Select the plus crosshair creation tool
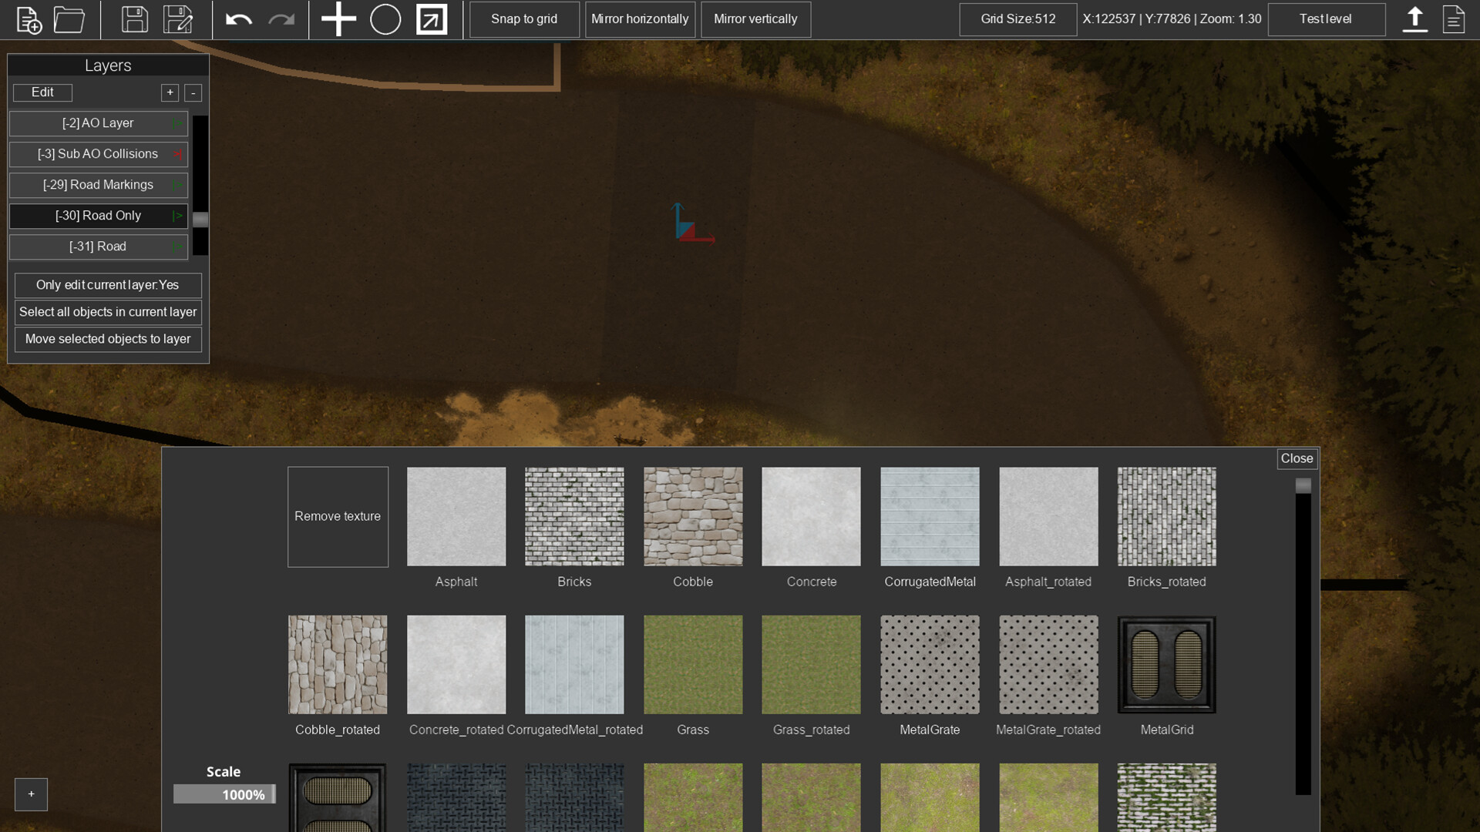This screenshot has height=832, width=1480. [338, 19]
